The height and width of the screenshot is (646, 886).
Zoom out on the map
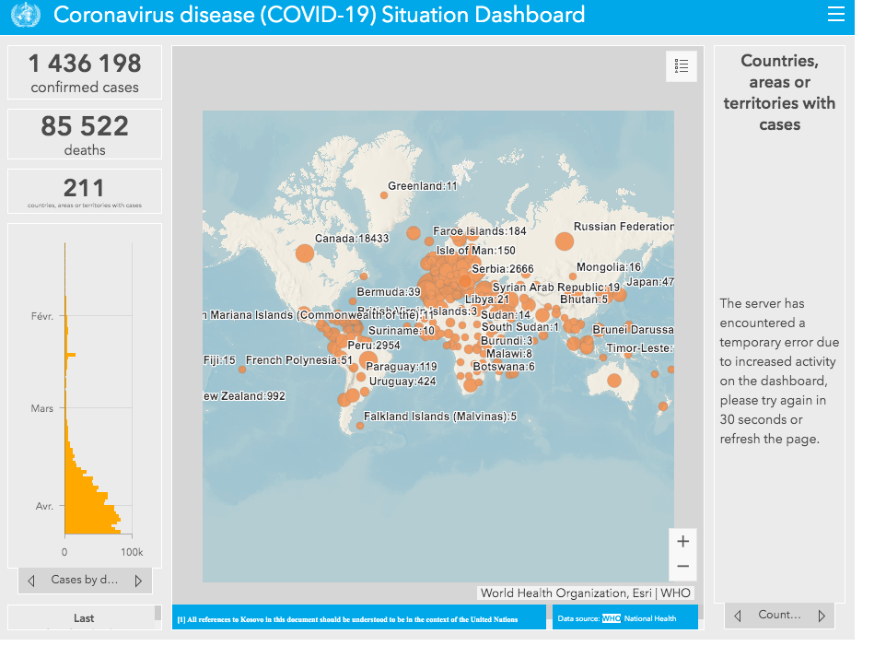(x=682, y=566)
